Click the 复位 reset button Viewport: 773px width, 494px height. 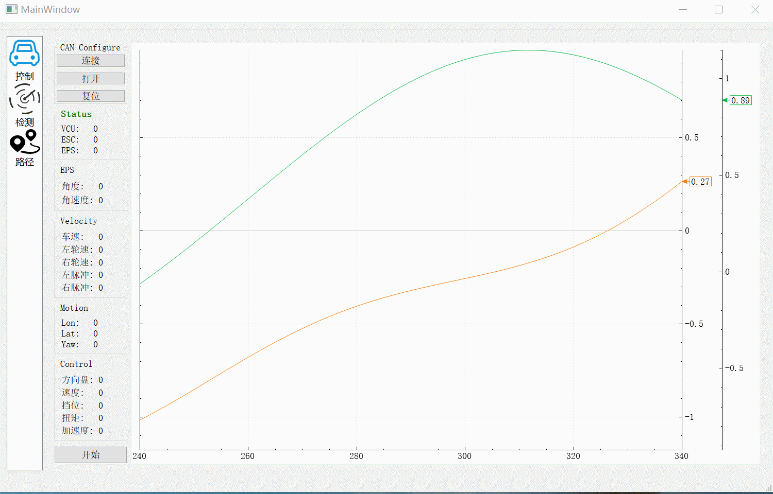91,96
